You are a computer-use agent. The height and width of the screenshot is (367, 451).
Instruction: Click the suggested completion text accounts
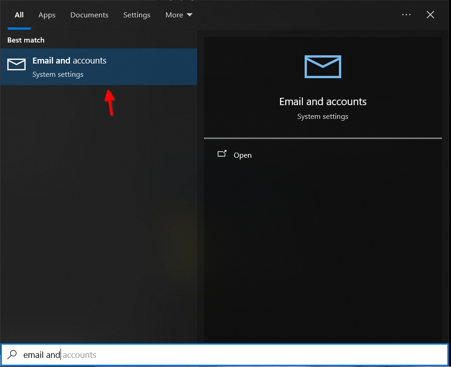[x=80, y=355]
